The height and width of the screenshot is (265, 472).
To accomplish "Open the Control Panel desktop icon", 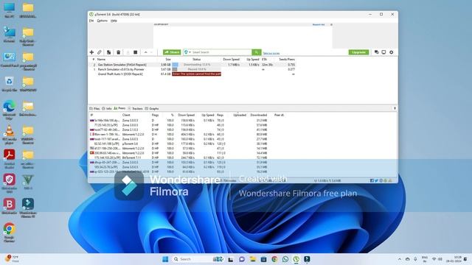I will (x=10, y=59).
